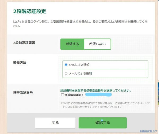Image resolution: width=159 pixels, height=134 pixels.
Task: Tick the 携帯電話番号1 checkbox
Action: coord(62,95)
